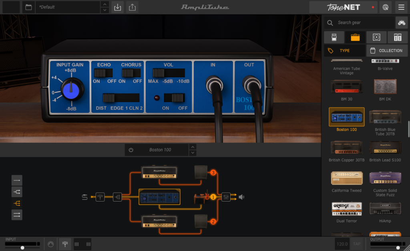Viewport: 410px width, 251px height.
Task: Toggle the CHORUS slide switch
Action: (131, 73)
